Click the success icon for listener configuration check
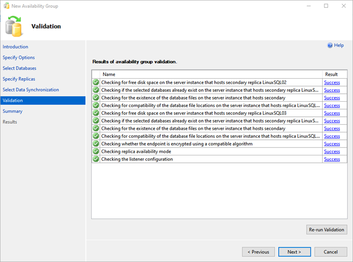 tap(96, 159)
